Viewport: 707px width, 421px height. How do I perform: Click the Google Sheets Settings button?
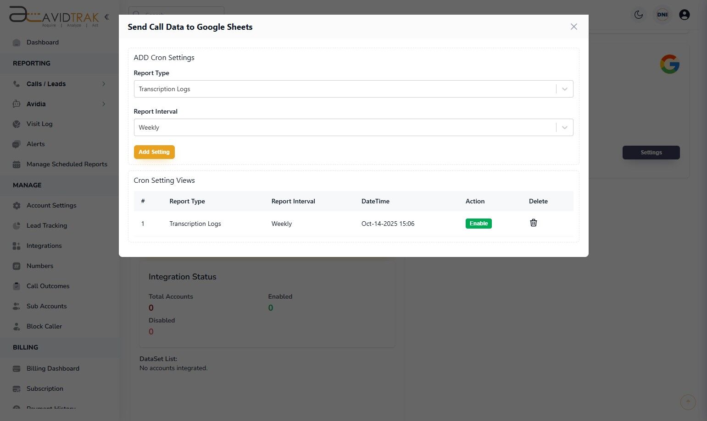point(651,153)
